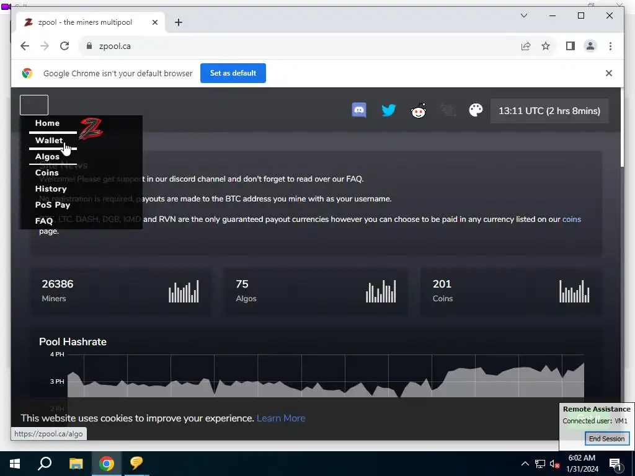
Task: Click the Miners bar chart sparkline
Action: click(184, 291)
